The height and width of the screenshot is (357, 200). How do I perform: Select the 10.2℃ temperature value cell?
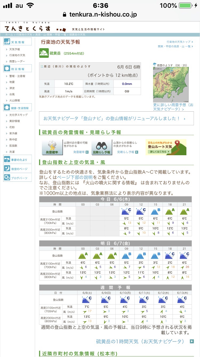click(x=69, y=84)
